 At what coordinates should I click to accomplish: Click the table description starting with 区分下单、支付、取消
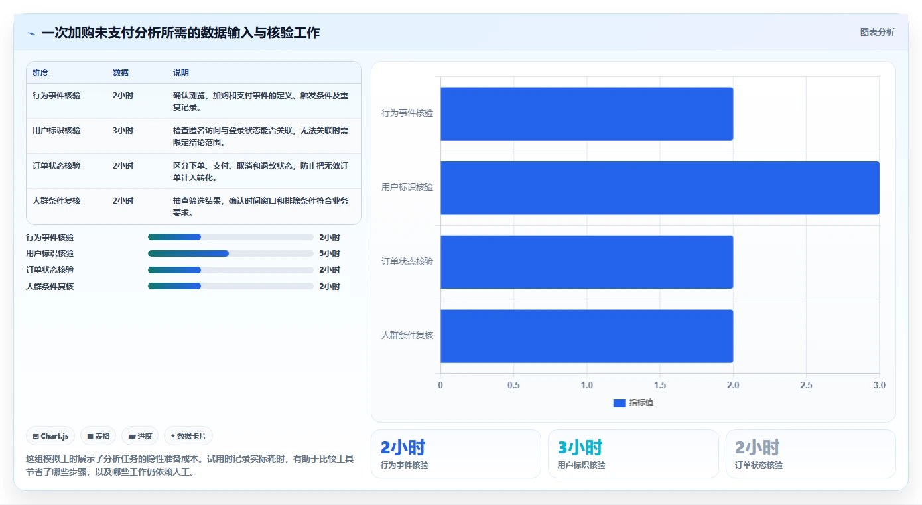[x=261, y=172]
